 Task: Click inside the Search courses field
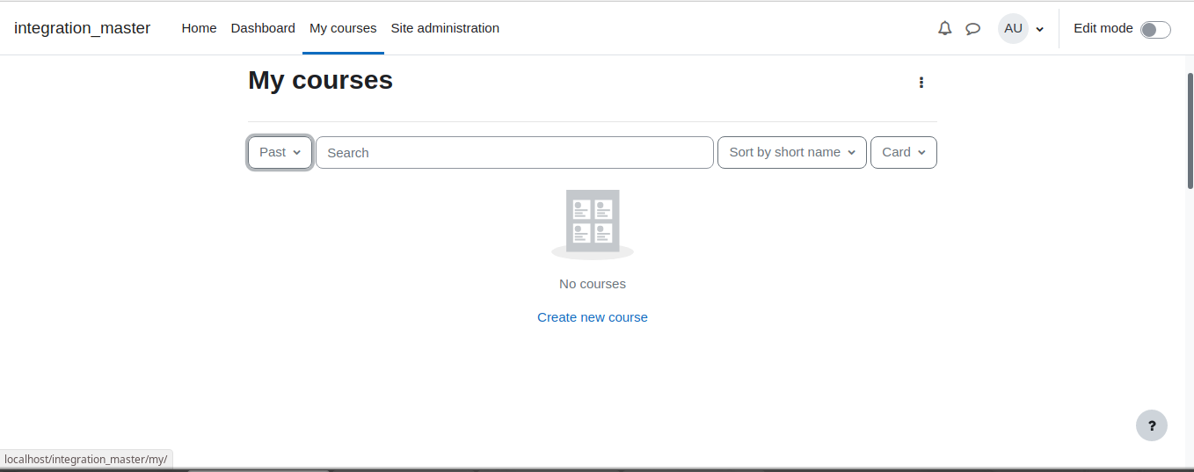[x=514, y=152]
